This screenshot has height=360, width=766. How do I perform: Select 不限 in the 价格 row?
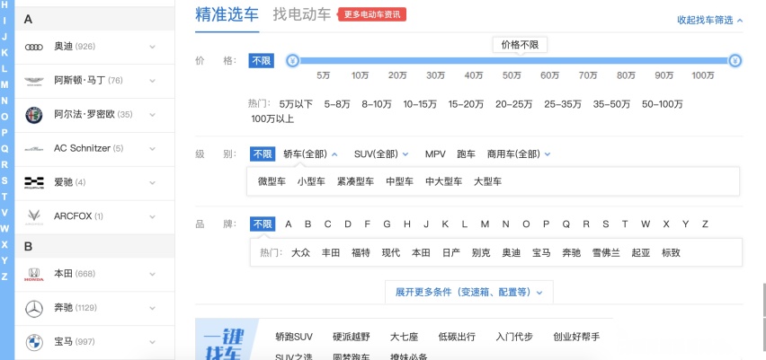click(x=262, y=61)
